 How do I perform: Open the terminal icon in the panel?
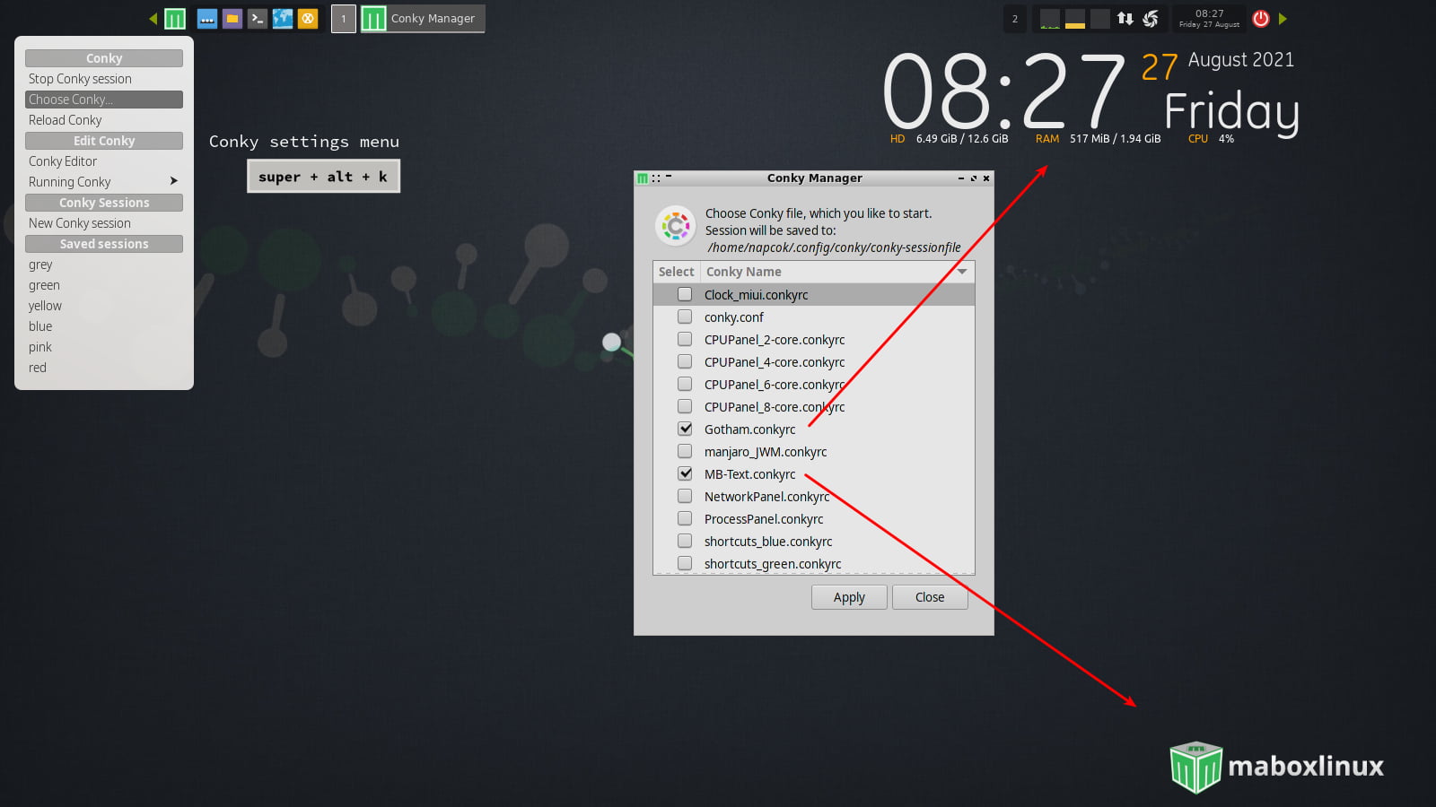[x=258, y=18]
